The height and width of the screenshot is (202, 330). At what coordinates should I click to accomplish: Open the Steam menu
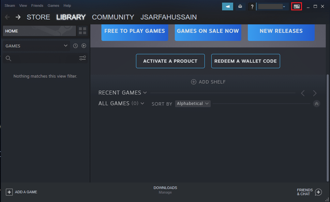(10, 6)
